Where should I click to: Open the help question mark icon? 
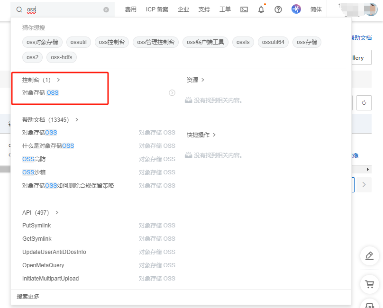click(278, 9)
